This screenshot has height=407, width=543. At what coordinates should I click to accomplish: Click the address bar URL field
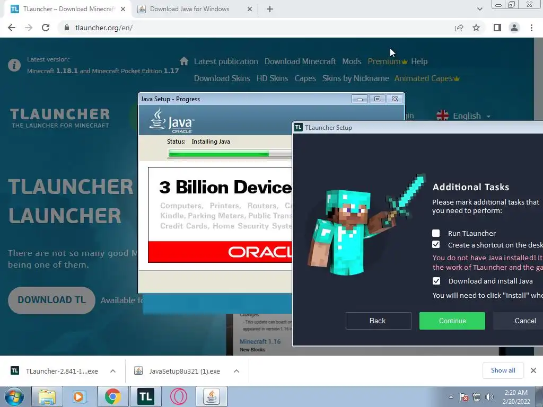click(256, 28)
